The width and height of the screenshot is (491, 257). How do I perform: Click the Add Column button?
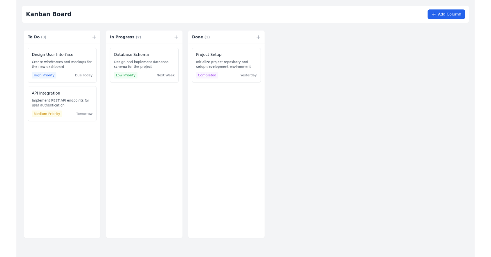(446, 14)
